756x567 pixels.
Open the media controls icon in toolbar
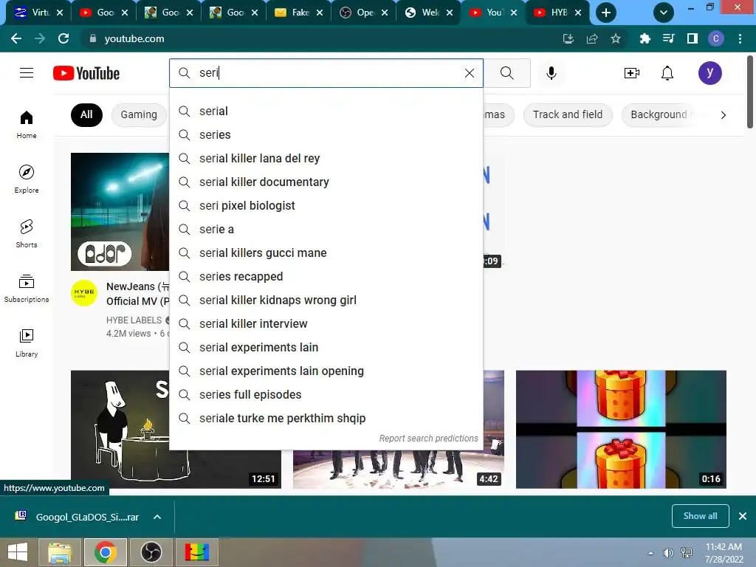point(668,38)
